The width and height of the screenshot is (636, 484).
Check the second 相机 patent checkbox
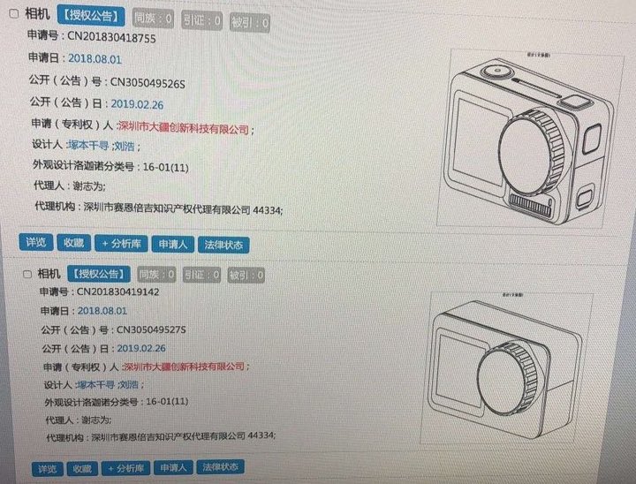tap(27, 275)
